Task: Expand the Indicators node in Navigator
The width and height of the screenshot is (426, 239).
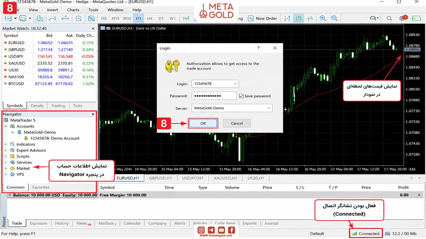Action: (x=6, y=144)
